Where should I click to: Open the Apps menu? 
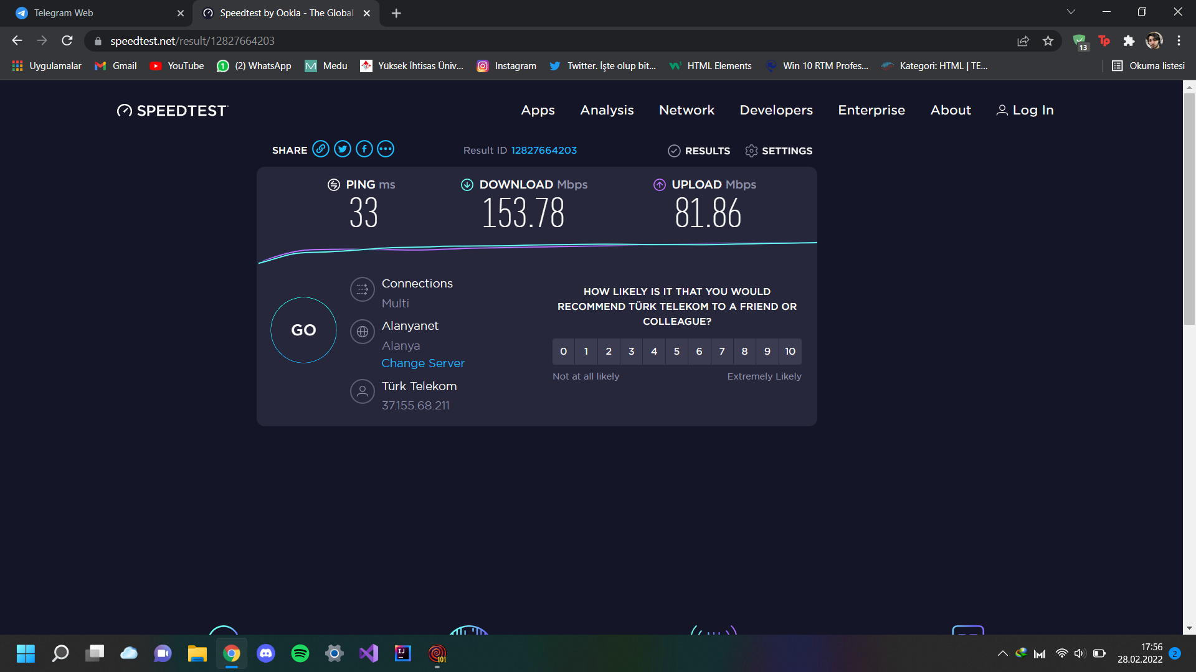[x=538, y=110]
